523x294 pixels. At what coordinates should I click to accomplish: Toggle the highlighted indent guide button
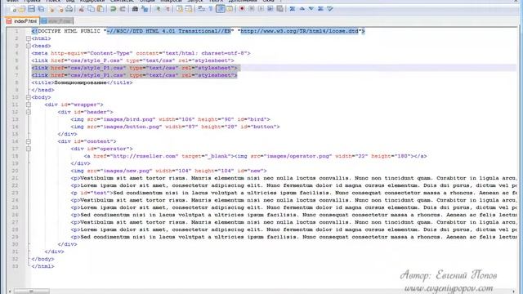click(x=221, y=9)
